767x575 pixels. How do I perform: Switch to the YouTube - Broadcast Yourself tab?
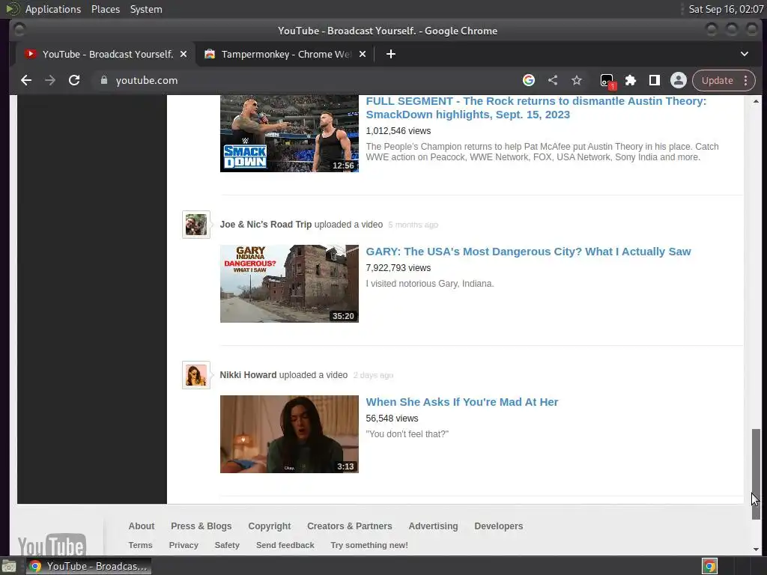(106, 54)
